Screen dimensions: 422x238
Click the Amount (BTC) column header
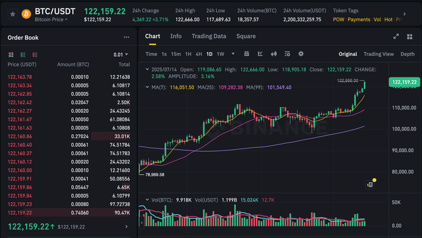73,65
